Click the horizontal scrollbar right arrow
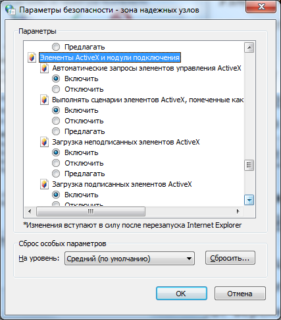Image resolution: width=281 pixels, height=320 pixels. click(238, 211)
